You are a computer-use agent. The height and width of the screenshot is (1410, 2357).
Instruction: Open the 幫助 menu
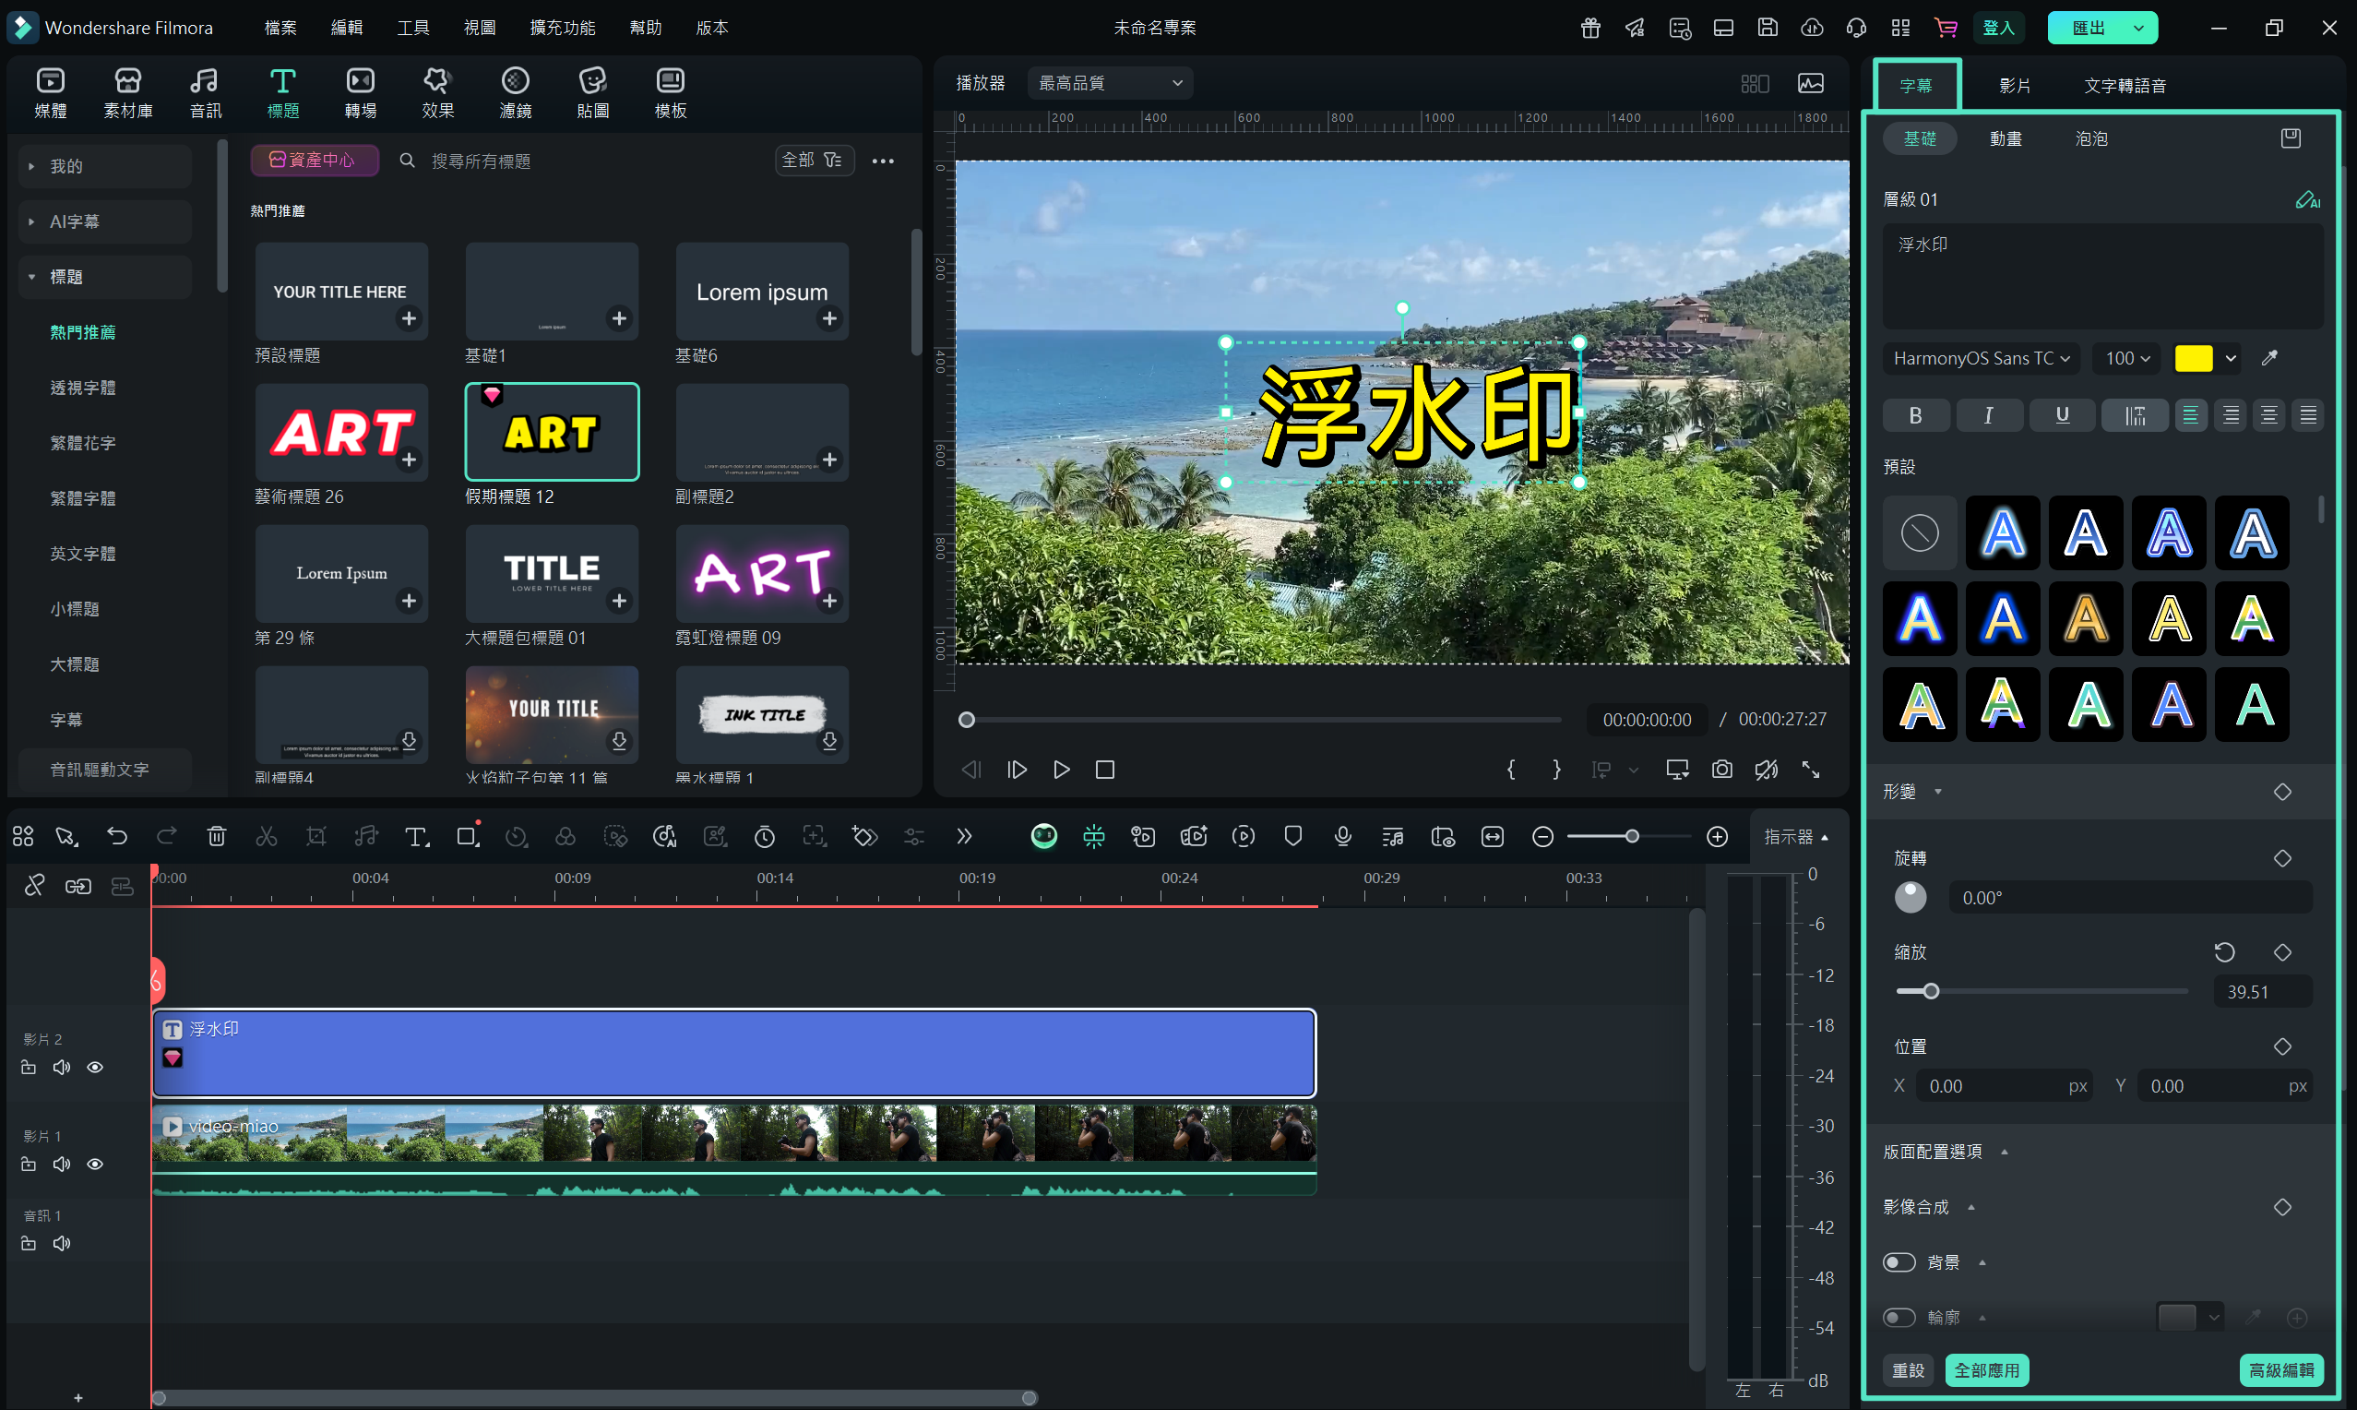pyautogui.click(x=645, y=28)
